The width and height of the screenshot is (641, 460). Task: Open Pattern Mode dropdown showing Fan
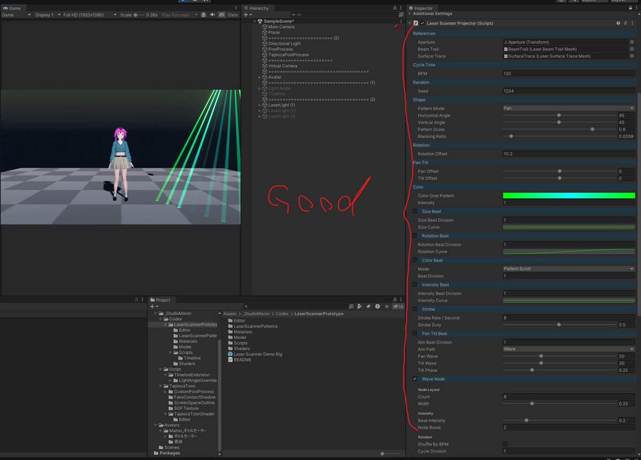[x=569, y=108]
